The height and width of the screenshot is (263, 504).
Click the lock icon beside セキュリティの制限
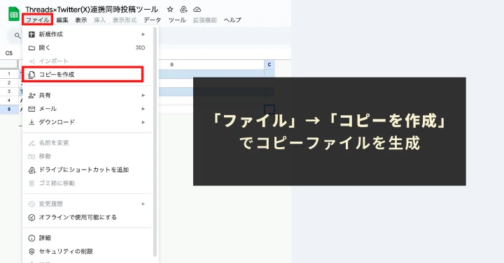coord(31,252)
